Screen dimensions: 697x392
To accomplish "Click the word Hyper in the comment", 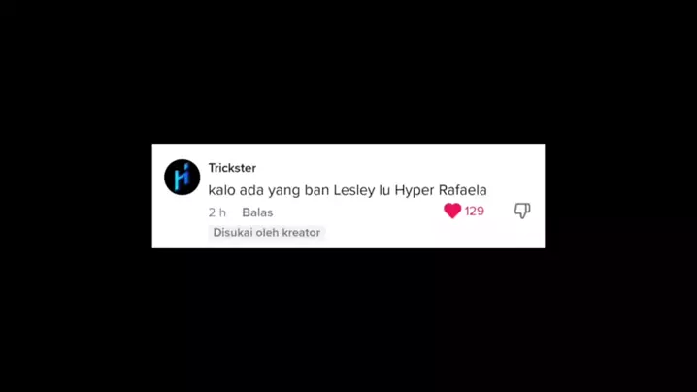I will point(415,191).
